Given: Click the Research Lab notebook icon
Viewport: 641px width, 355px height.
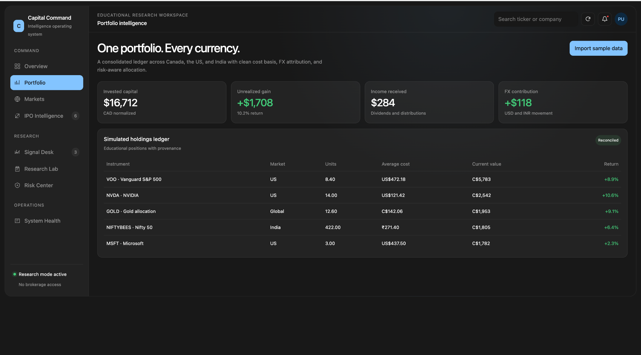Looking at the screenshot, I should pos(17,169).
